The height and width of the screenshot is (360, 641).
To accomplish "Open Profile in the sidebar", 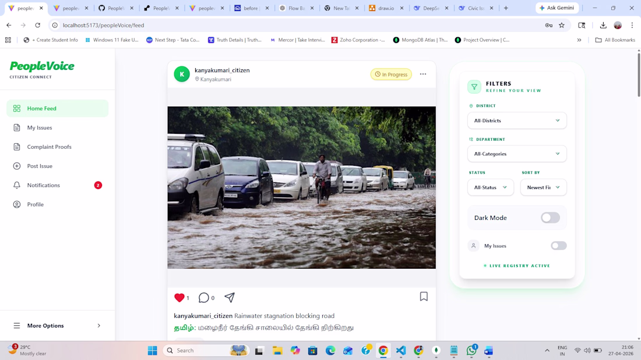I will [57, 205].
